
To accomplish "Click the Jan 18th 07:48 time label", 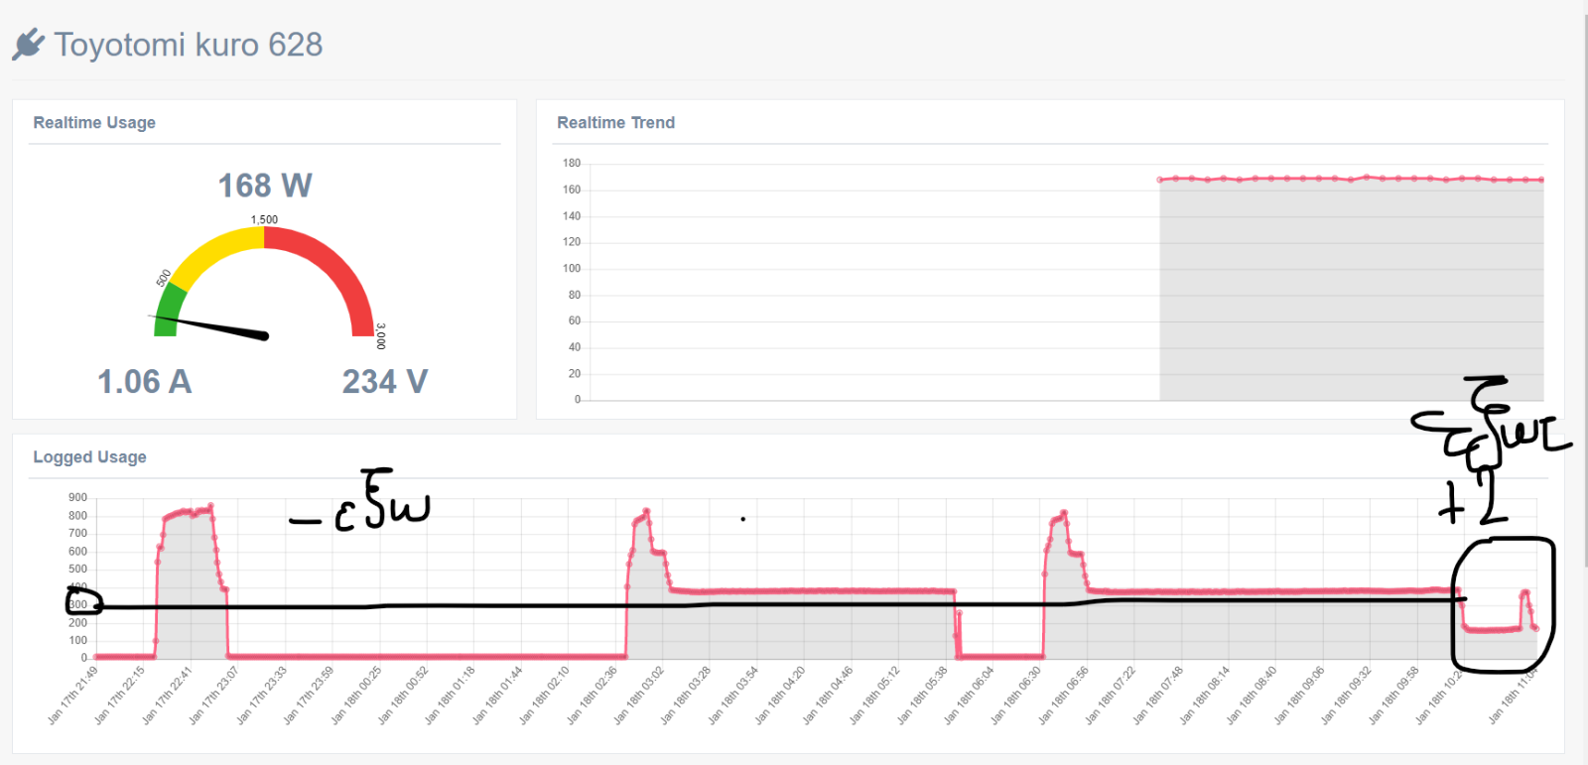I will [1158, 695].
